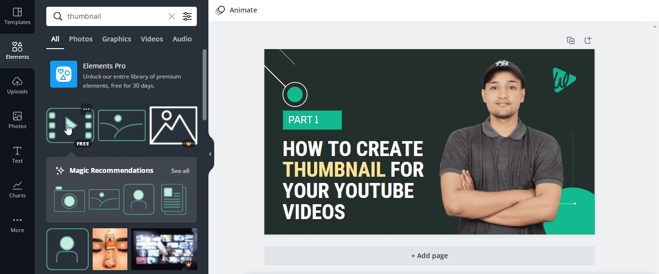659x274 pixels.
Task: Open the search filters icon
Action: pos(187,16)
